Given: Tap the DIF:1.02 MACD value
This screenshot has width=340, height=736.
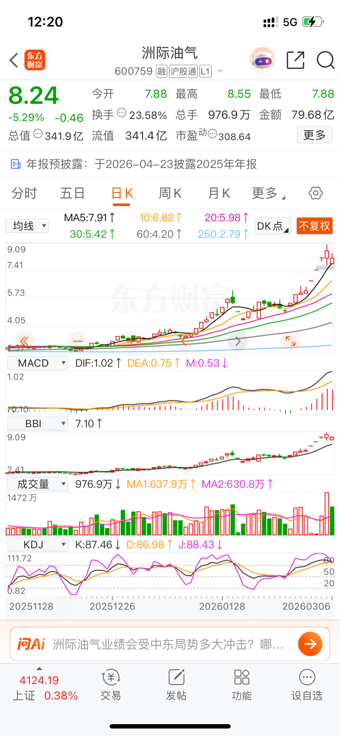Looking at the screenshot, I should pos(98,363).
